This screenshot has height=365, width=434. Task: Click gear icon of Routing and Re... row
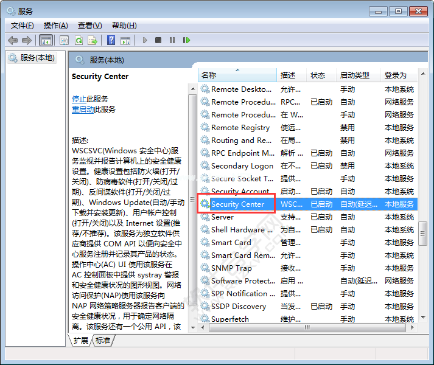(205, 141)
